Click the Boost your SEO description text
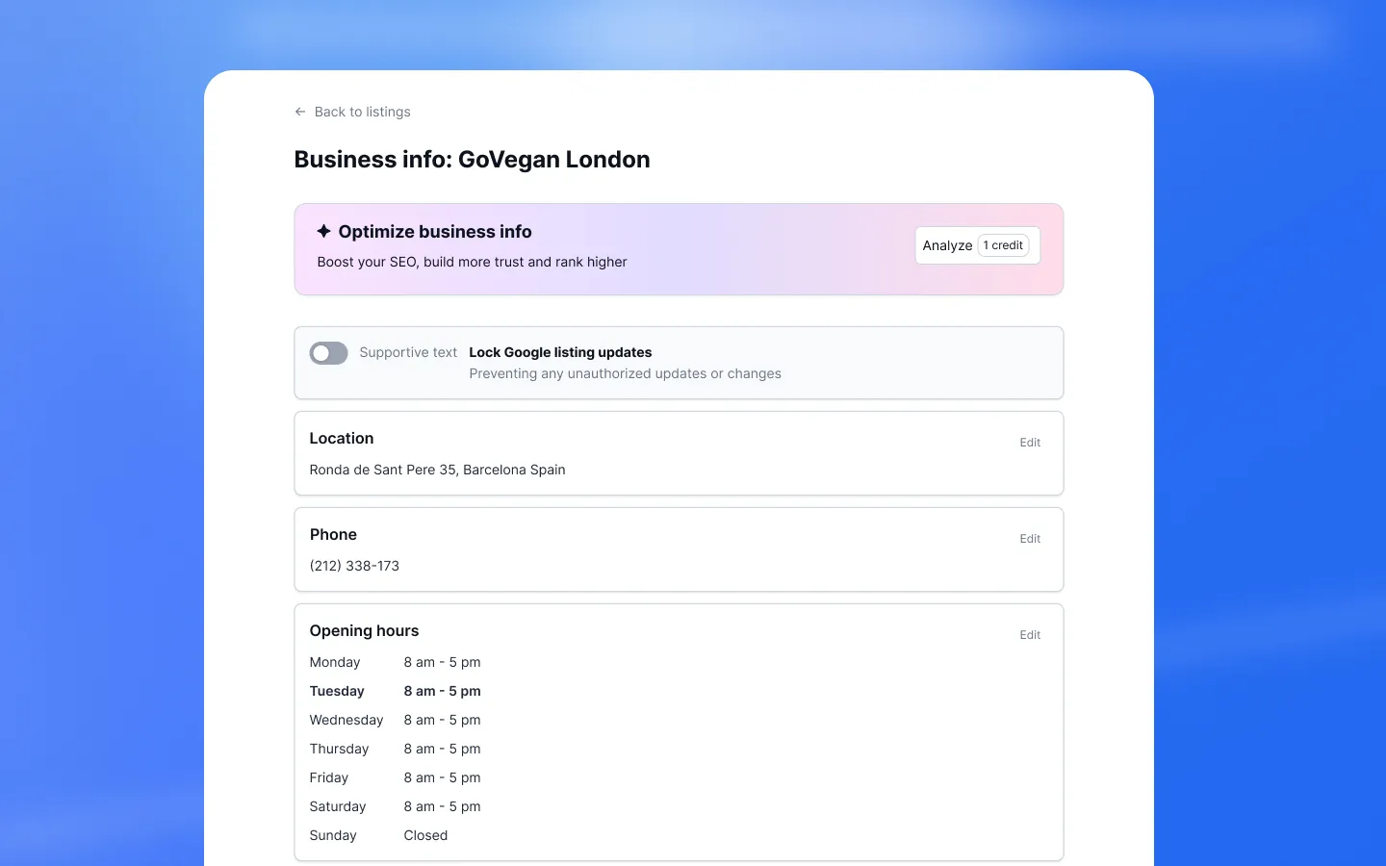Viewport: 1386px width, 866px height. tap(472, 262)
